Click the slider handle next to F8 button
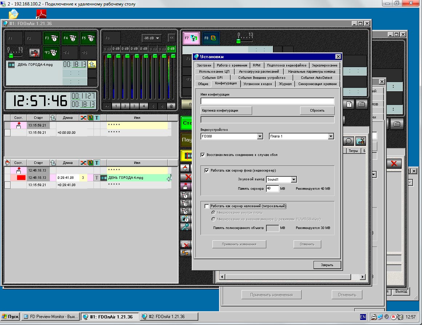This screenshot has height=325, width=422. tap(238, 41)
